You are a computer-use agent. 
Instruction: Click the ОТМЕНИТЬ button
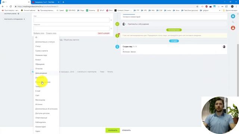point(126,130)
